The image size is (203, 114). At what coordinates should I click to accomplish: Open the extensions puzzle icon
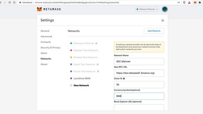tap(200, 3)
